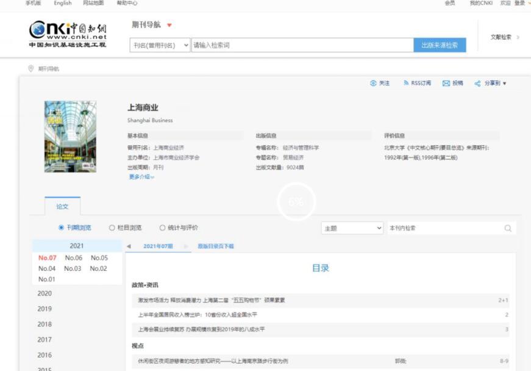
Task: Open article 上半年全国居民收入榜出炉
Action: pos(198,315)
